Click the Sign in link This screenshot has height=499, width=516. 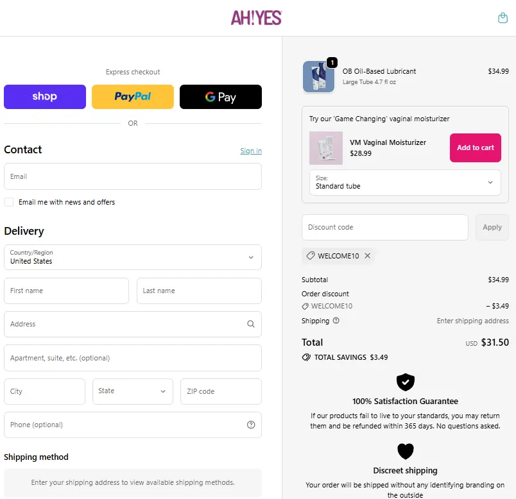pyautogui.click(x=251, y=151)
